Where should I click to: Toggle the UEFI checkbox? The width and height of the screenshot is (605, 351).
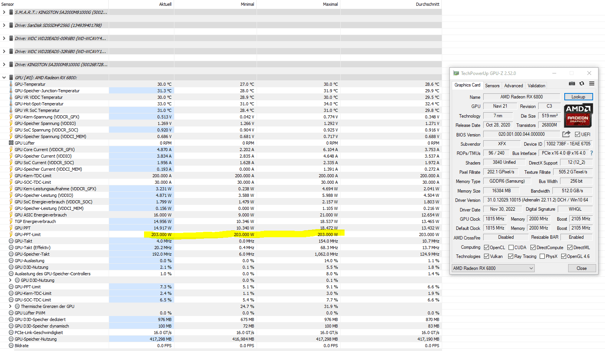(x=577, y=135)
